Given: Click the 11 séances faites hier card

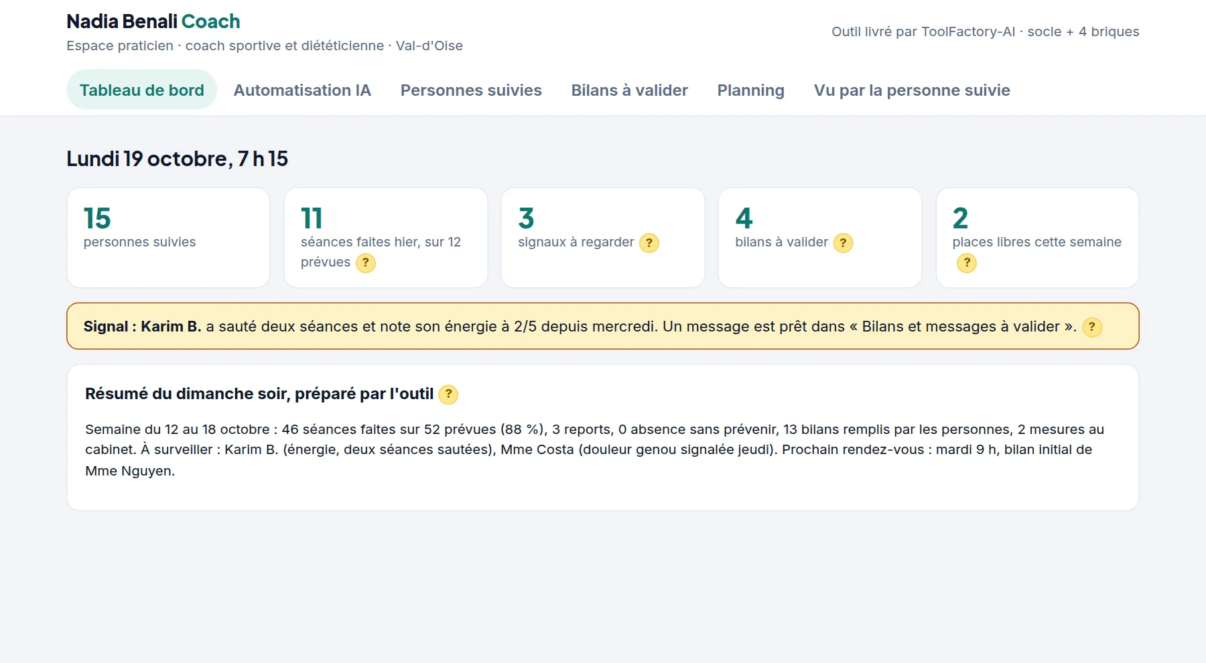Looking at the screenshot, I should coord(386,238).
